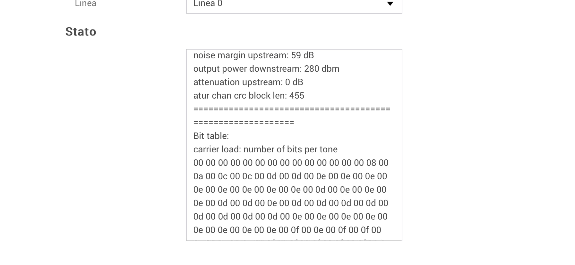Click the carrier load description line
This screenshot has width=575, height=265.
[265, 149]
